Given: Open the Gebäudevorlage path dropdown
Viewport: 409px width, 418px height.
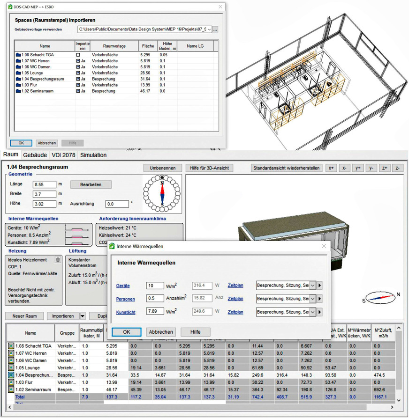Looking at the screenshot, I should 209,29.
